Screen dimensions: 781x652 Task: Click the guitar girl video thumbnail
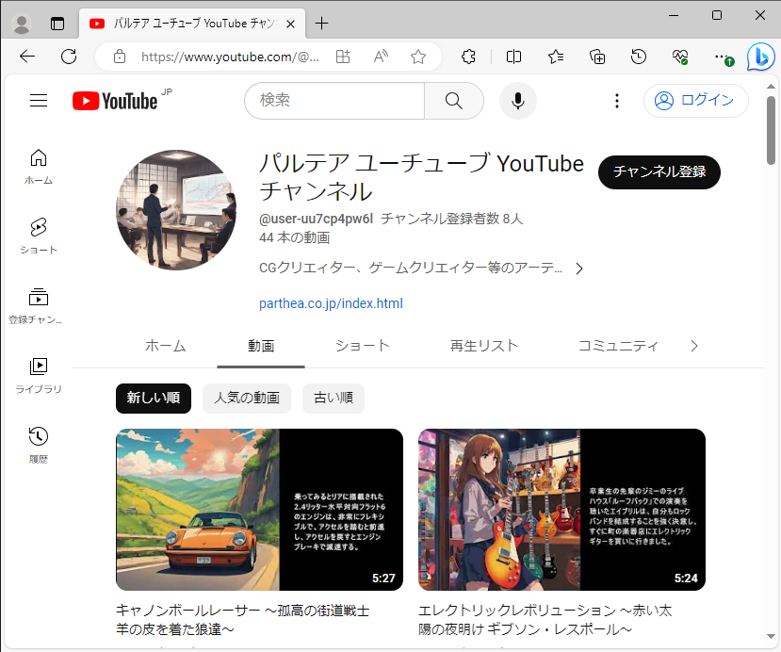[561, 510]
